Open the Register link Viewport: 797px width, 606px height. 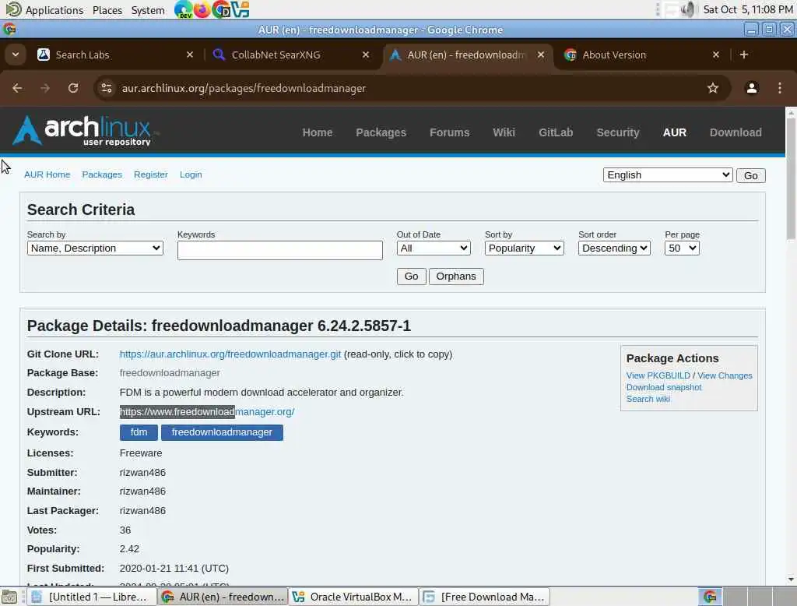[x=150, y=174]
